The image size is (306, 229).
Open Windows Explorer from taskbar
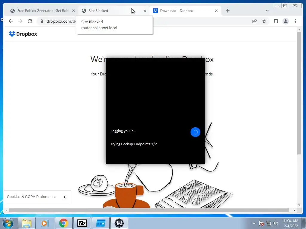(27, 223)
